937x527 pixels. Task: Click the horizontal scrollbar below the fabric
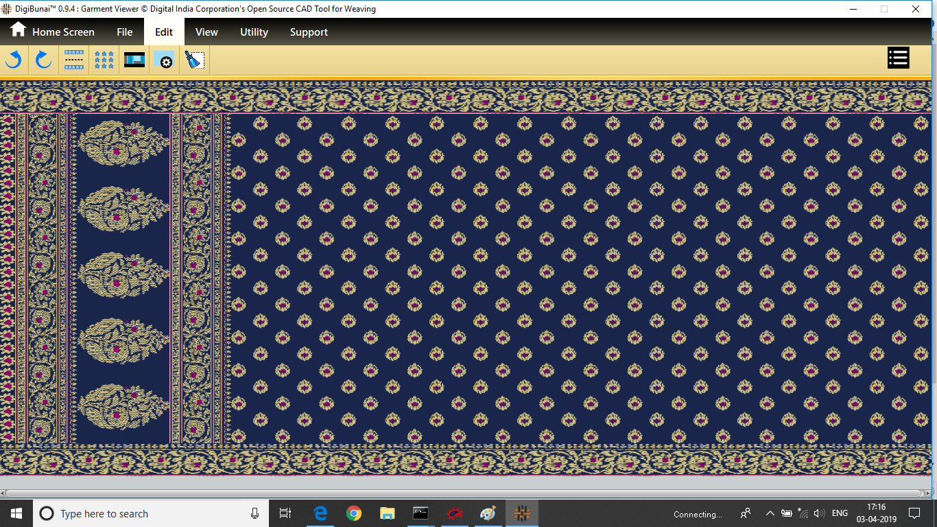tap(464, 493)
